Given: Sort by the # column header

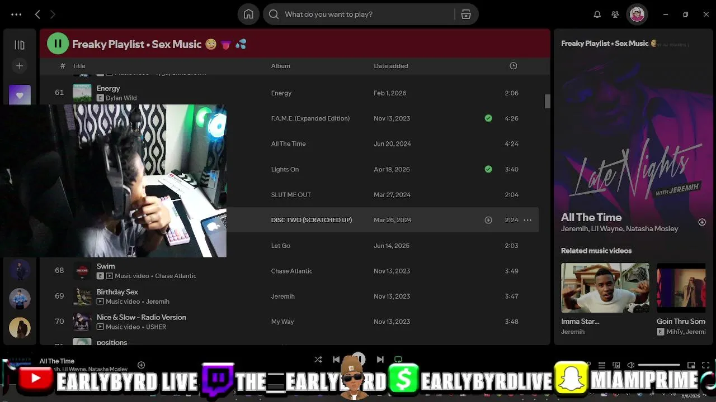Looking at the screenshot, I should [x=63, y=66].
